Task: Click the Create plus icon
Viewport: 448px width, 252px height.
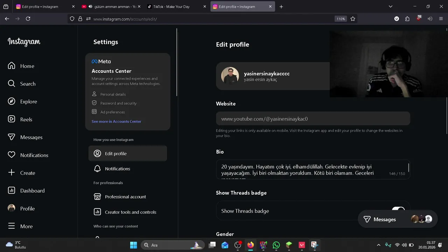Action: [12, 173]
